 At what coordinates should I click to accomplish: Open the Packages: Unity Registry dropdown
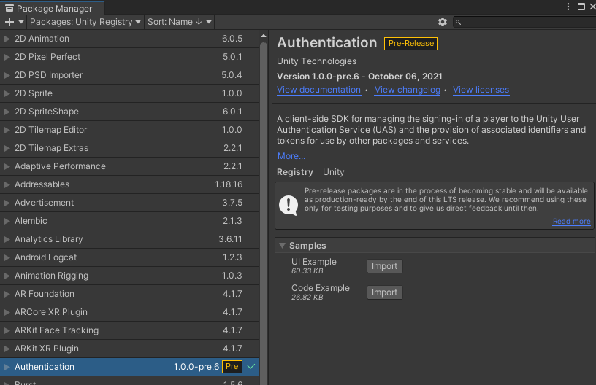(x=85, y=22)
